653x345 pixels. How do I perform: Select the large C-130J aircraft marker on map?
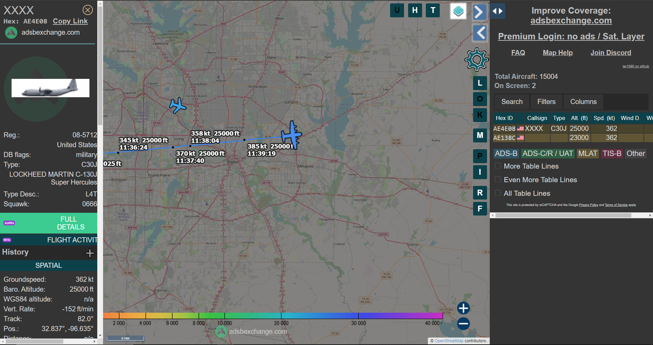291,135
